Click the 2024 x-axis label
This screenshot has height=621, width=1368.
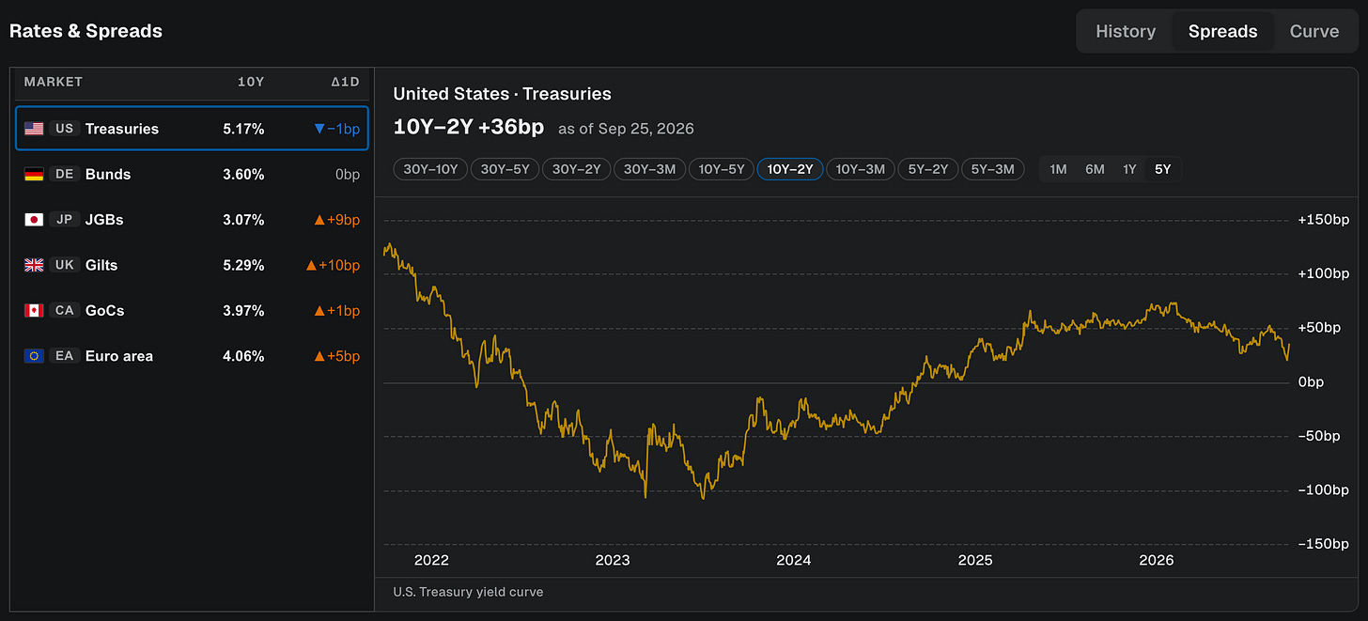pos(793,560)
